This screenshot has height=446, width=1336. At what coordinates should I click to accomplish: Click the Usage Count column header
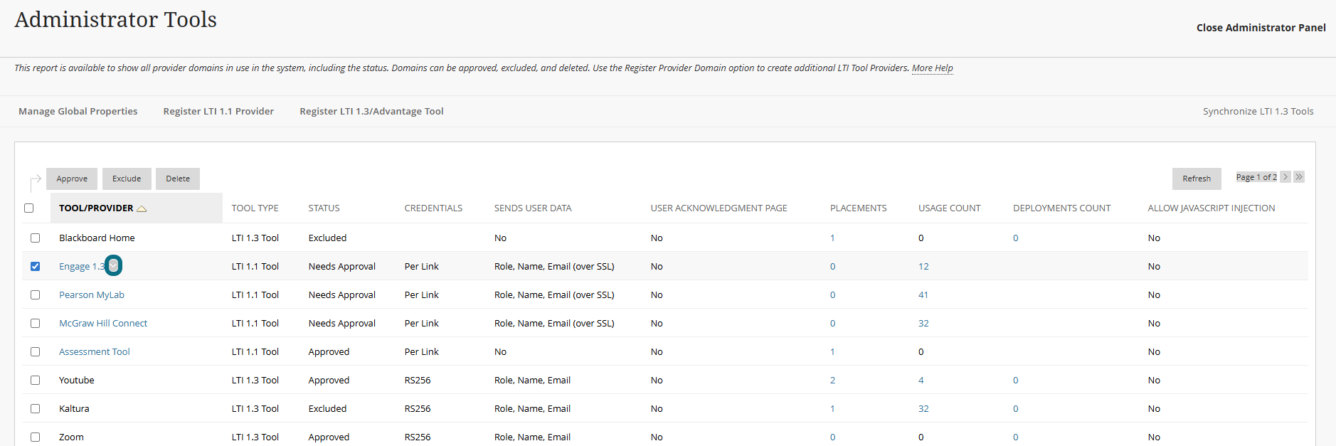tap(949, 208)
